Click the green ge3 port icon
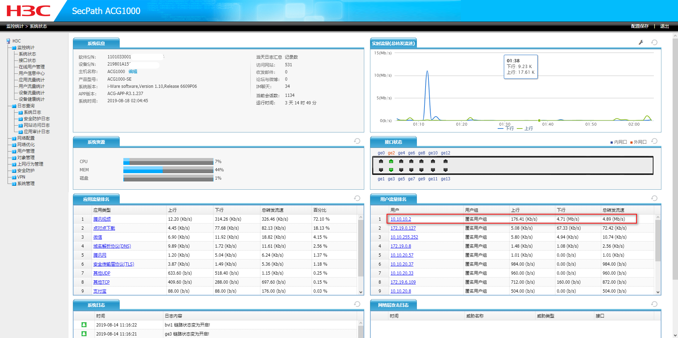The image size is (678, 338). coord(391,170)
